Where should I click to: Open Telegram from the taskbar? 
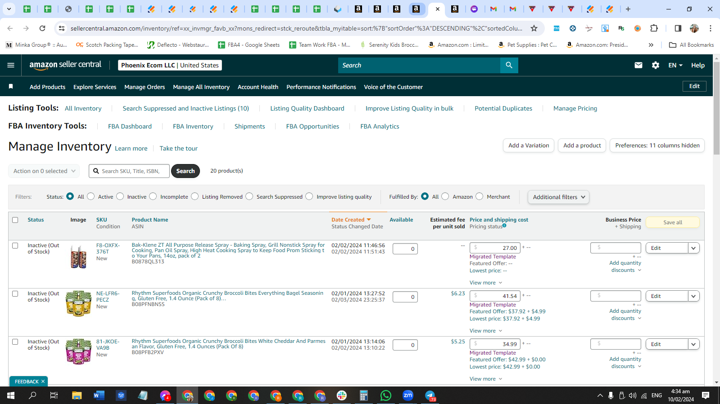pyautogui.click(x=430, y=395)
